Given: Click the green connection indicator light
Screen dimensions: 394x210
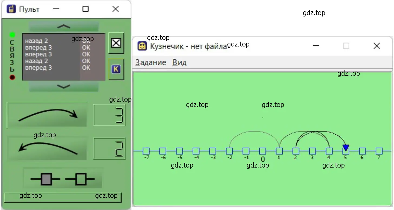Looking at the screenshot, I should coord(12,35).
